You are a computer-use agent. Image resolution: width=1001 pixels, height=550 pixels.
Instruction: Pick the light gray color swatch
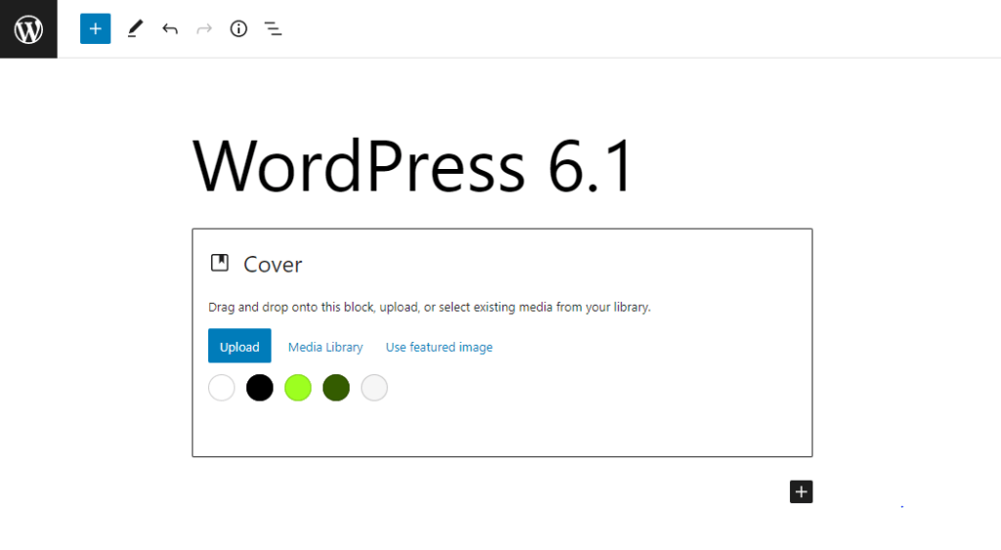(374, 387)
